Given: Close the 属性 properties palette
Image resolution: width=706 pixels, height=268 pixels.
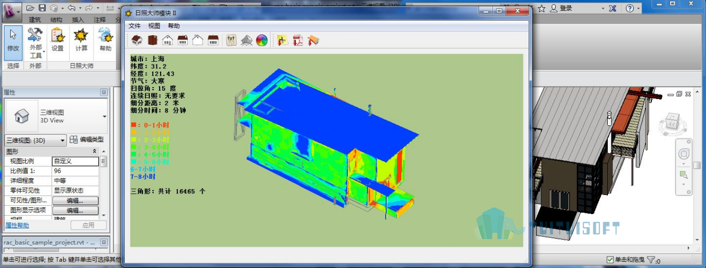Looking at the screenshot, I should pyautogui.click(x=104, y=92).
